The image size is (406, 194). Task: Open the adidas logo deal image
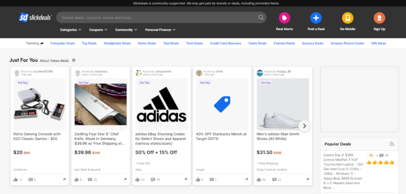161,104
